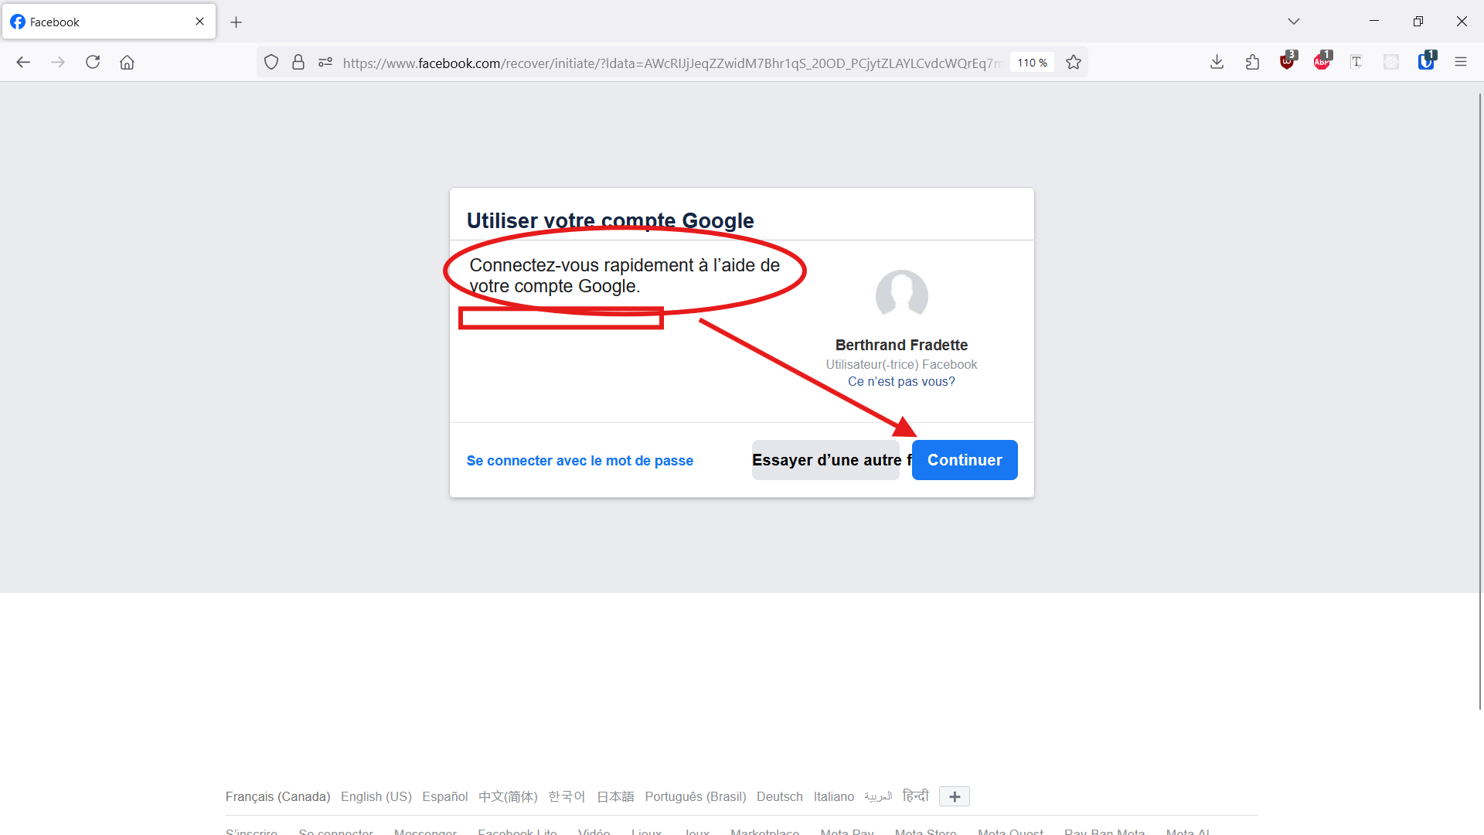Screen dimensions: 1484x835
Task: Show tracking protection shield info
Action: tap(271, 63)
